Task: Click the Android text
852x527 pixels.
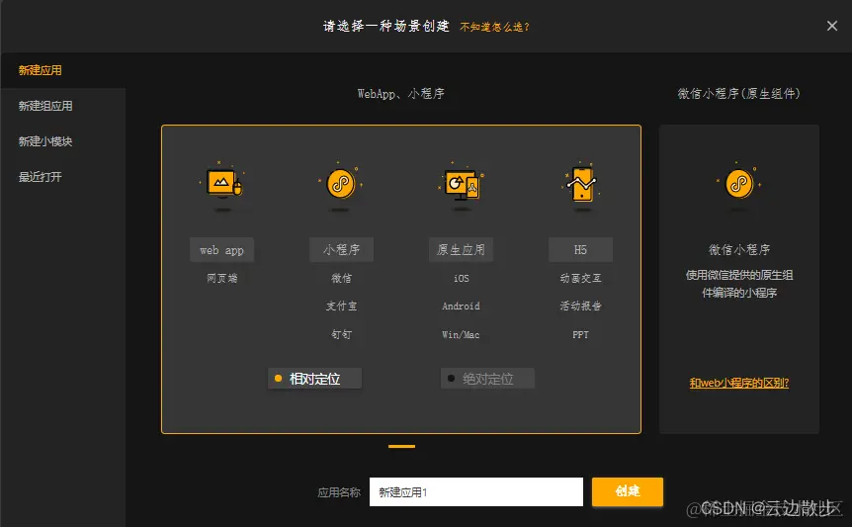Action: (x=461, y=306)
